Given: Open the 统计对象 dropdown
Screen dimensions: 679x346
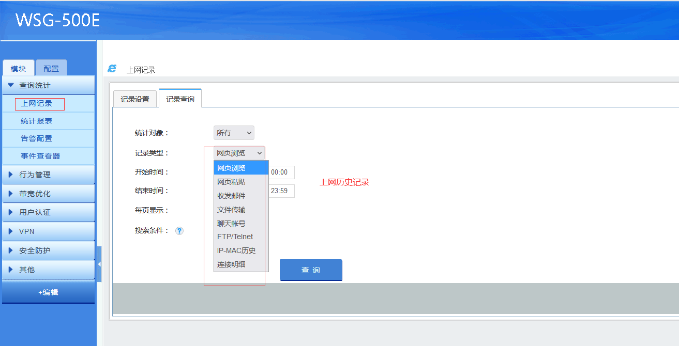Looking at the screenshot, I should point(234,133).
